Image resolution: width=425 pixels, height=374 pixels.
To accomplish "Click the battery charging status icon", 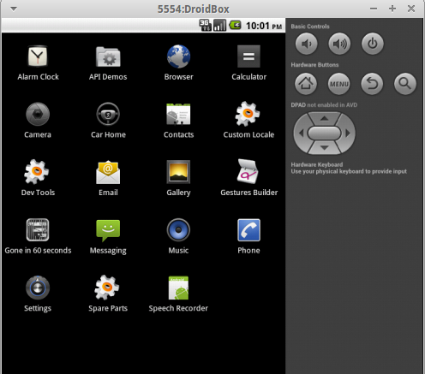I will [x=236, y=25].
